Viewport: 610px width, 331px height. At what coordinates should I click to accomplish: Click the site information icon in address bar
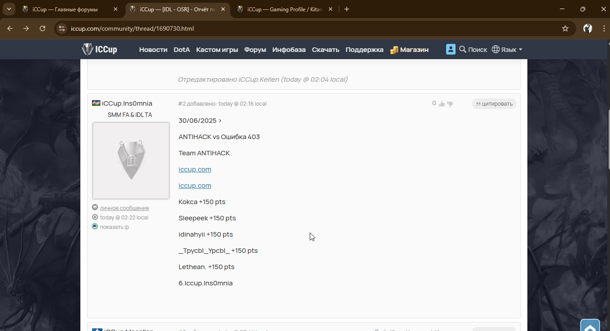62,28
